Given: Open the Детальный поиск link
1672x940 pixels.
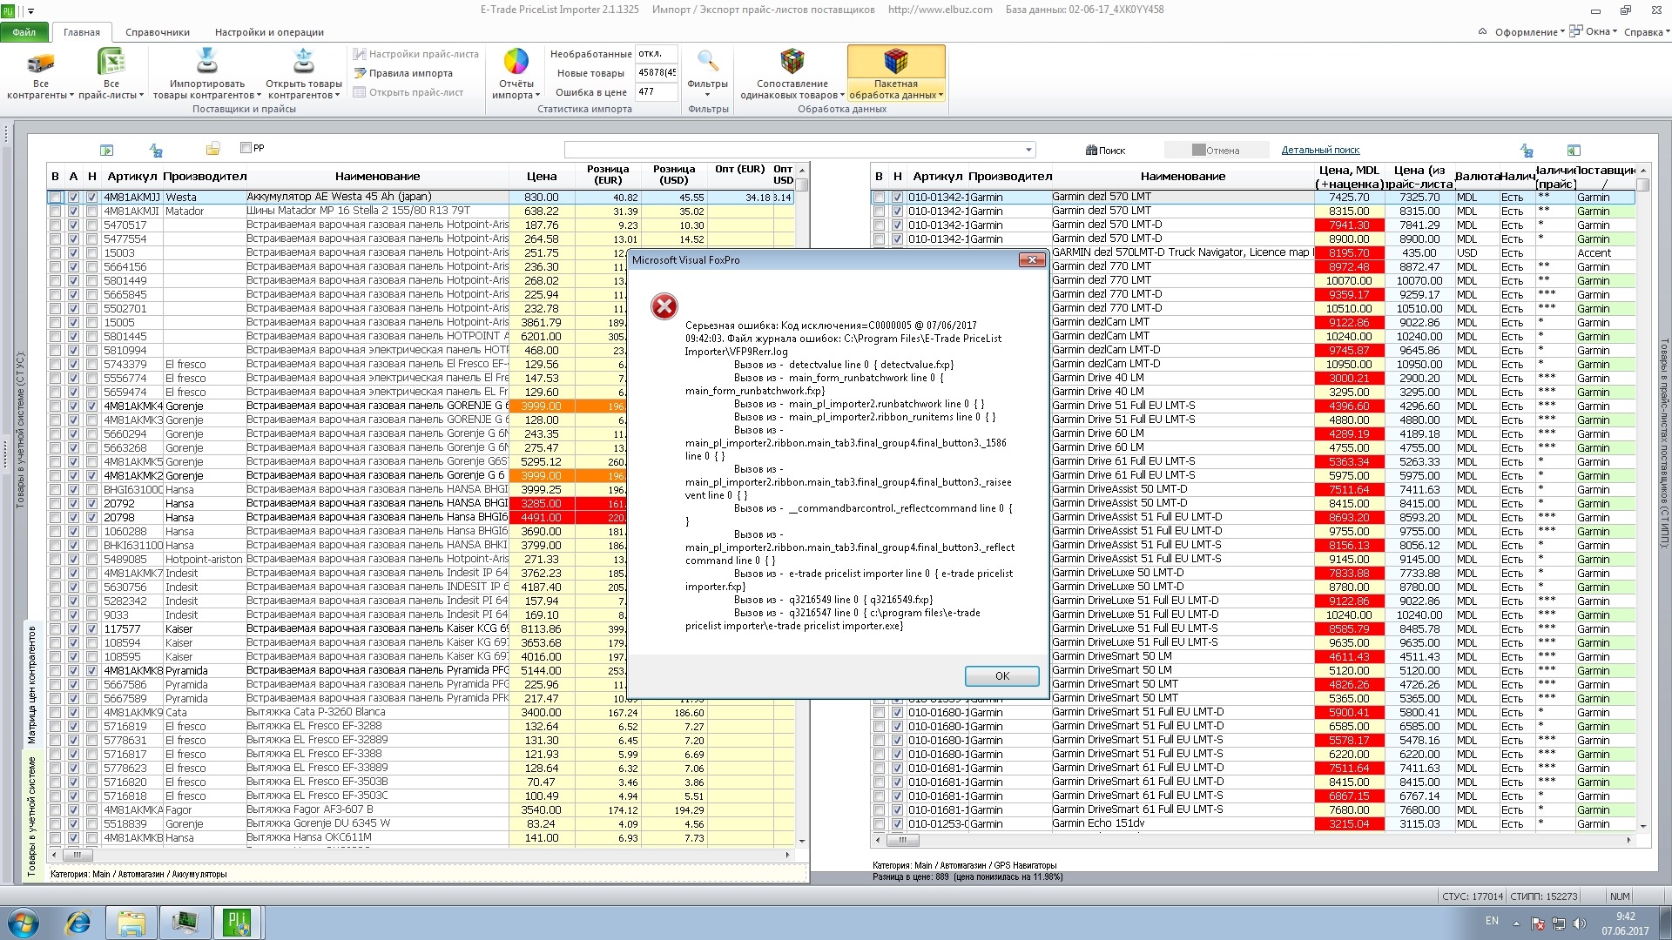Looking at the screenshot, I should (1320, 150).
